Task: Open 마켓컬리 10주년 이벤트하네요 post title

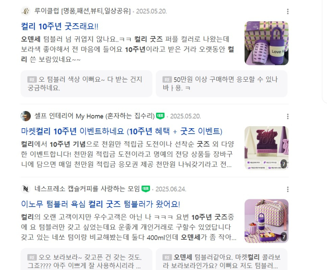Action: [121, 132]
